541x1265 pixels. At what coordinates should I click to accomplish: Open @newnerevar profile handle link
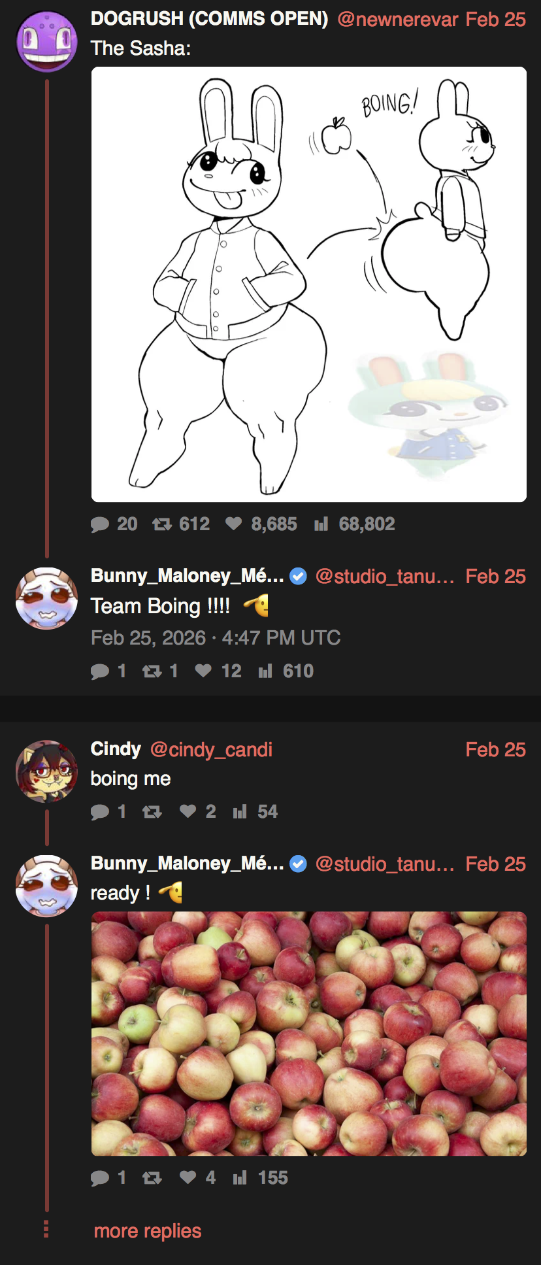[x=397, y=20]
